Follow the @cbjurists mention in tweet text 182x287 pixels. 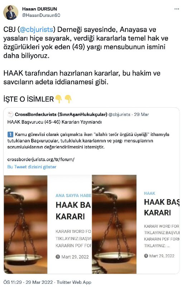click(36, 29)
